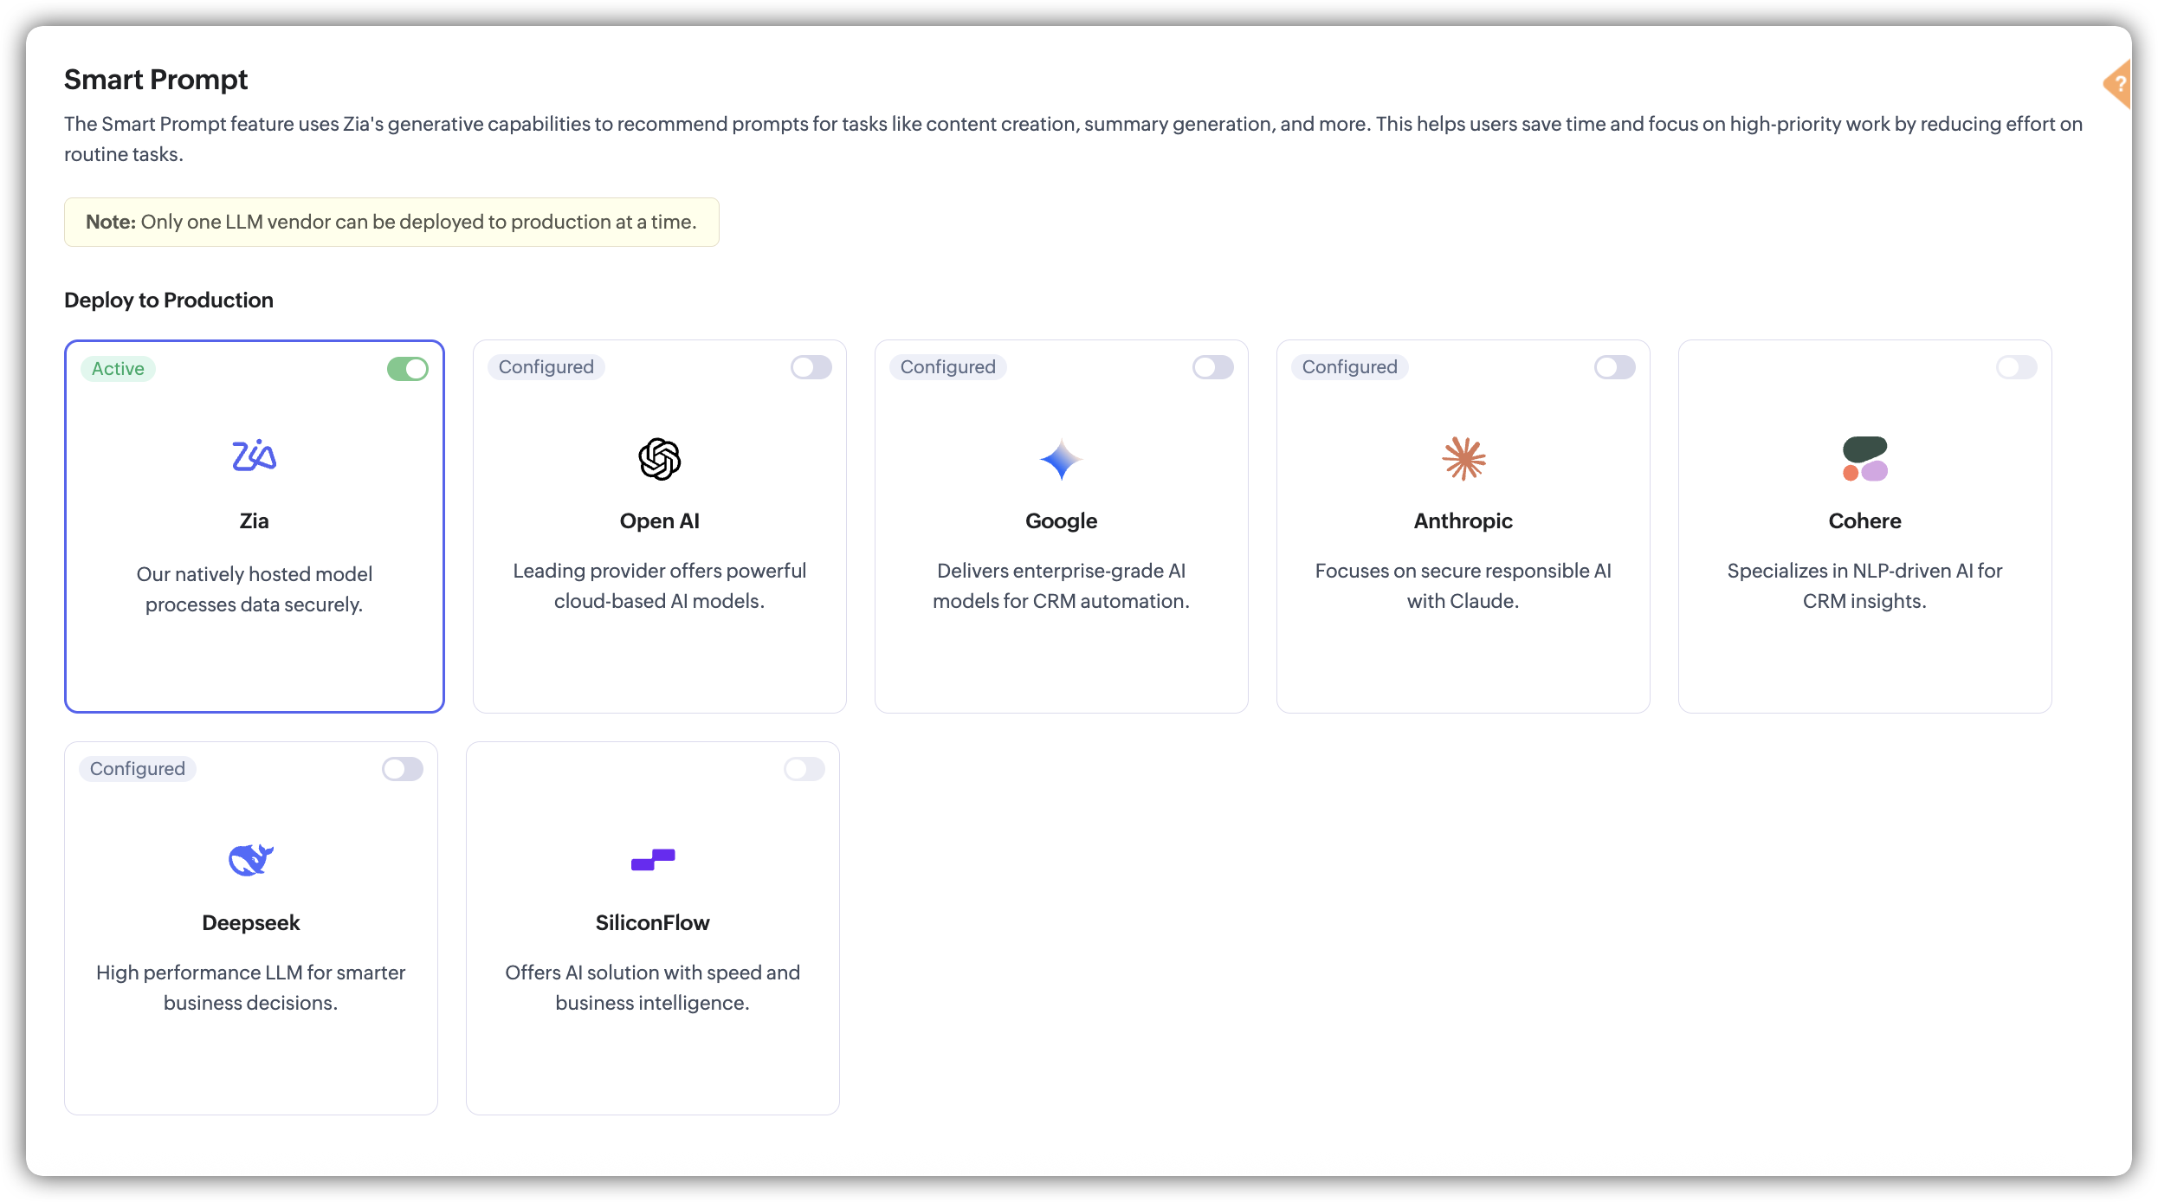Open the orange help icon

2118,84
